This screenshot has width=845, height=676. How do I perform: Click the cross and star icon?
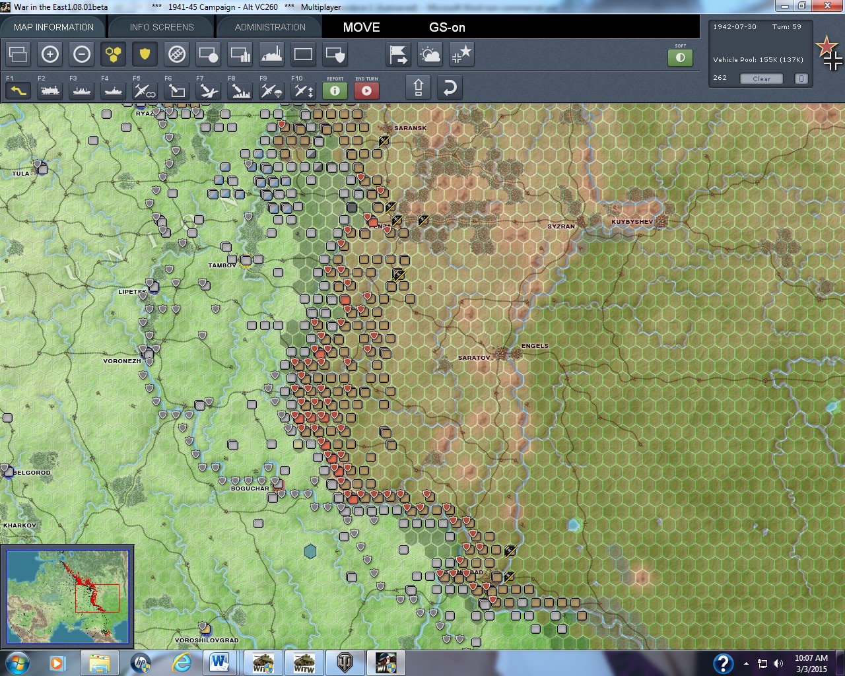[x=462, y=54]
